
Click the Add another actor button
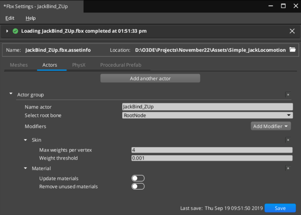[x=150, y=78]
